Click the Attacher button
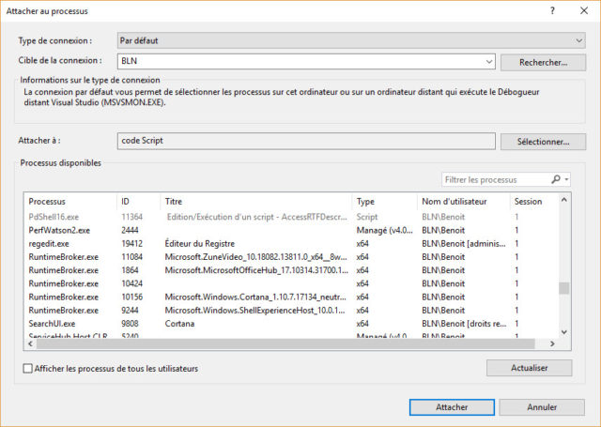Screen dimensions: 601x427 (x=452, y=407)
